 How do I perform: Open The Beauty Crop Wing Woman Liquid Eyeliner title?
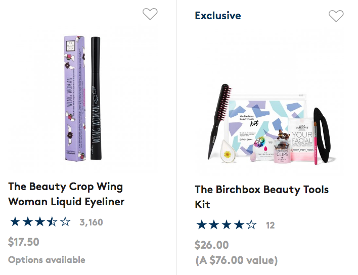tap(66, 194)
